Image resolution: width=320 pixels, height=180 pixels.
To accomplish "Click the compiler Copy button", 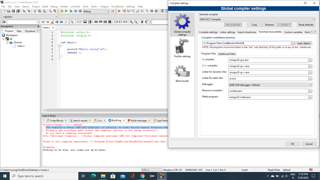I will 254,25.
